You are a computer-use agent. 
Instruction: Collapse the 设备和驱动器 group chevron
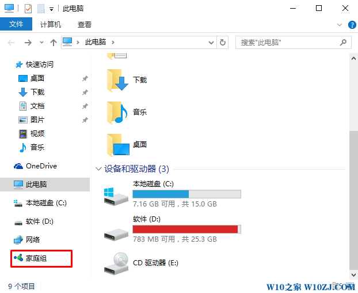coord(98,169)
